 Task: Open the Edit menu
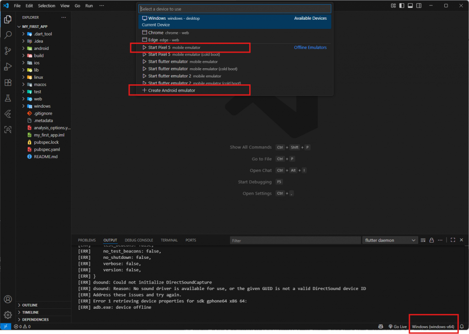(x=29, y=5)
